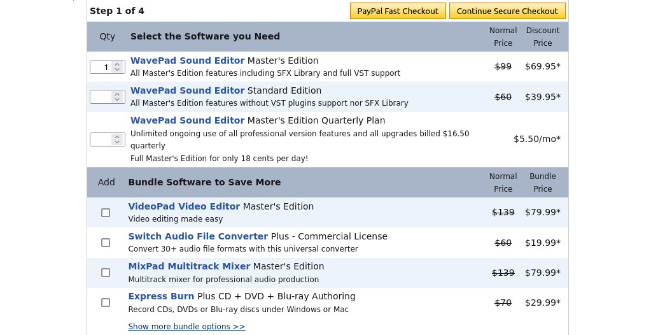This screenshot has width=651, height=335.
Task: Click the $69.95 discount price
Action: pyautogui.click(x=543, y=66)
